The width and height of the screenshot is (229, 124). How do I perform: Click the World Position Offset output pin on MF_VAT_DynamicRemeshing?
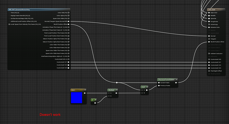pos(68,24)
